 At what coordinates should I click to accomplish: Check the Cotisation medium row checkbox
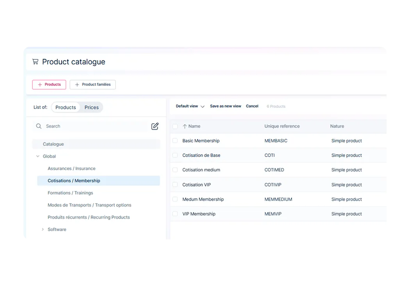pos(175,170)
